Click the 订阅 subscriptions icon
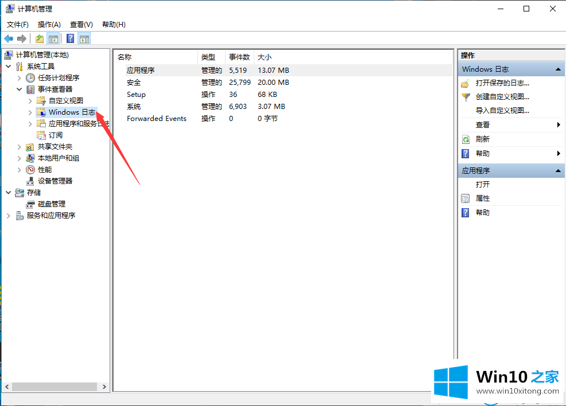566x406 pixels. [41, 135]
